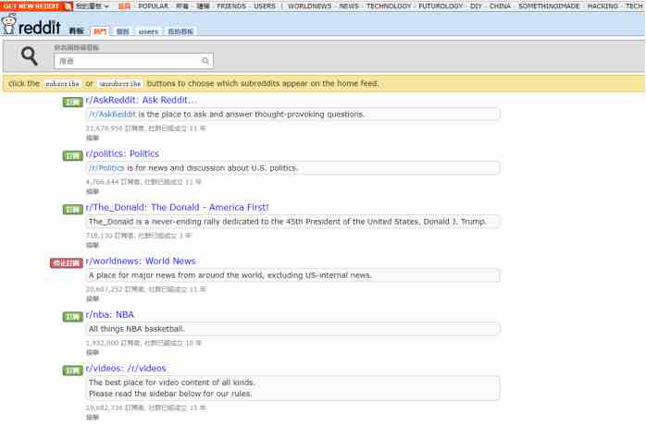The width and height of the screenshot is (646, 425).
Task: Open POPULAR in the top navigation bar
Action: tap(153, 6)
